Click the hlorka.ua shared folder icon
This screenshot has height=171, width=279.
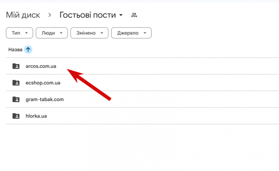(x=16, y=116)
